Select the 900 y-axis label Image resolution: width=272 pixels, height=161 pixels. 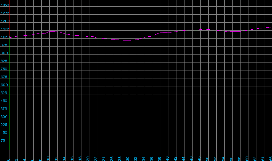pos(4,53)
